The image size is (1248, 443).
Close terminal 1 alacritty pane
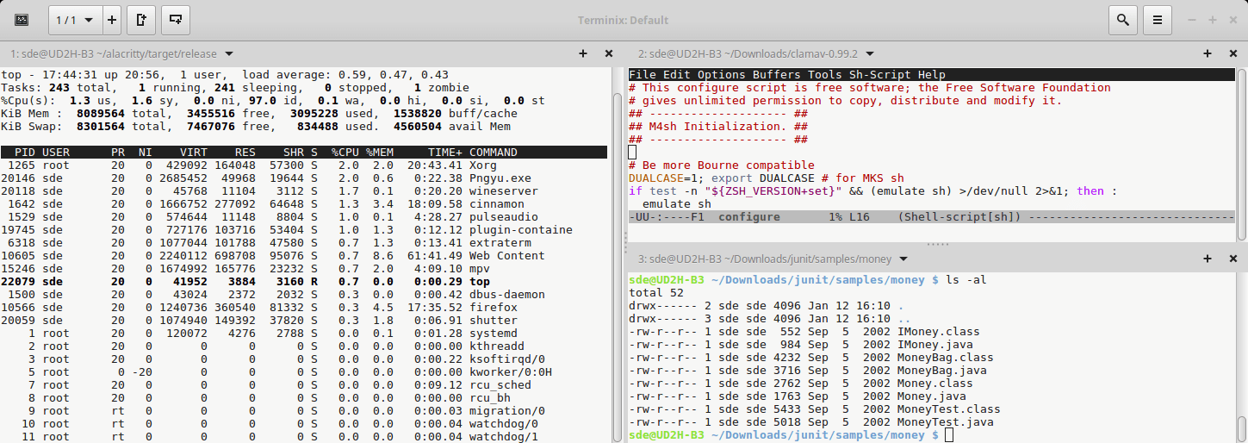(x=609, y=53)
